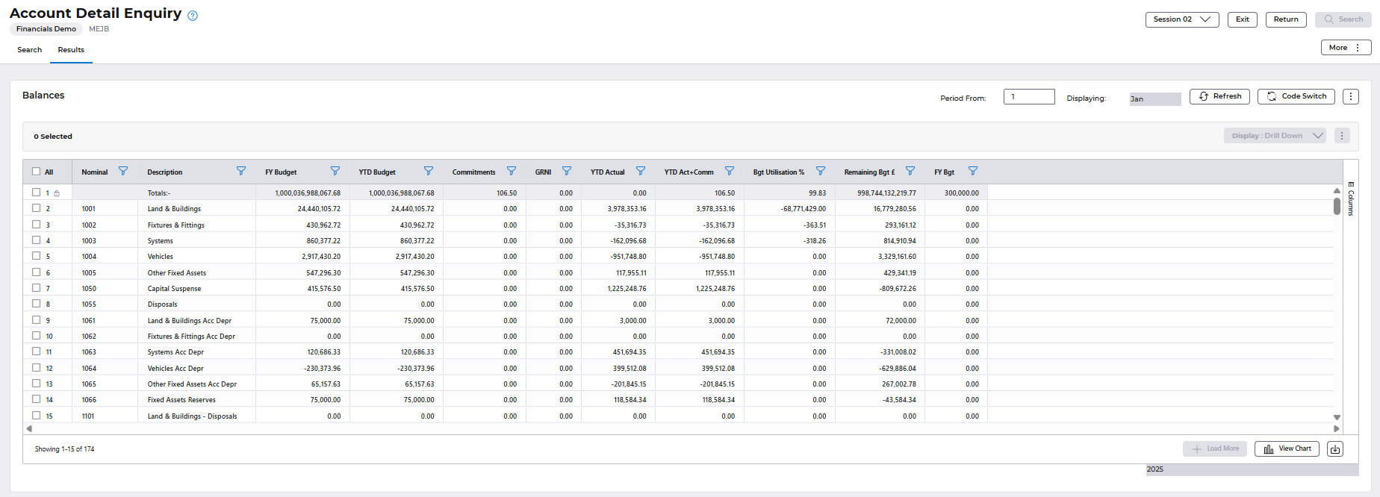Image resolution: width=1380 pixels, height=497 pixels.
Task: Select the Results tab
Action: 71,50
